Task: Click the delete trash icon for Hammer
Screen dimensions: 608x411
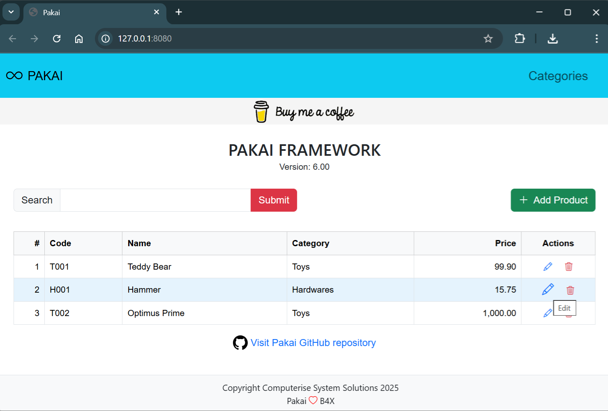Action: point(570,290)
